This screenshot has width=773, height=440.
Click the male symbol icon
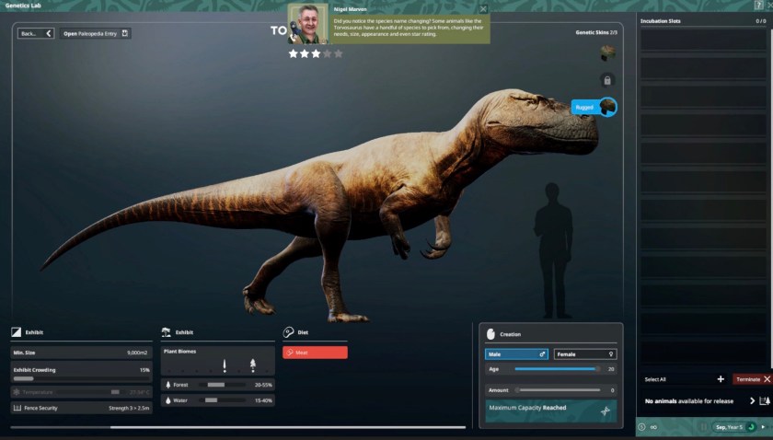click(x=542, y=354)
